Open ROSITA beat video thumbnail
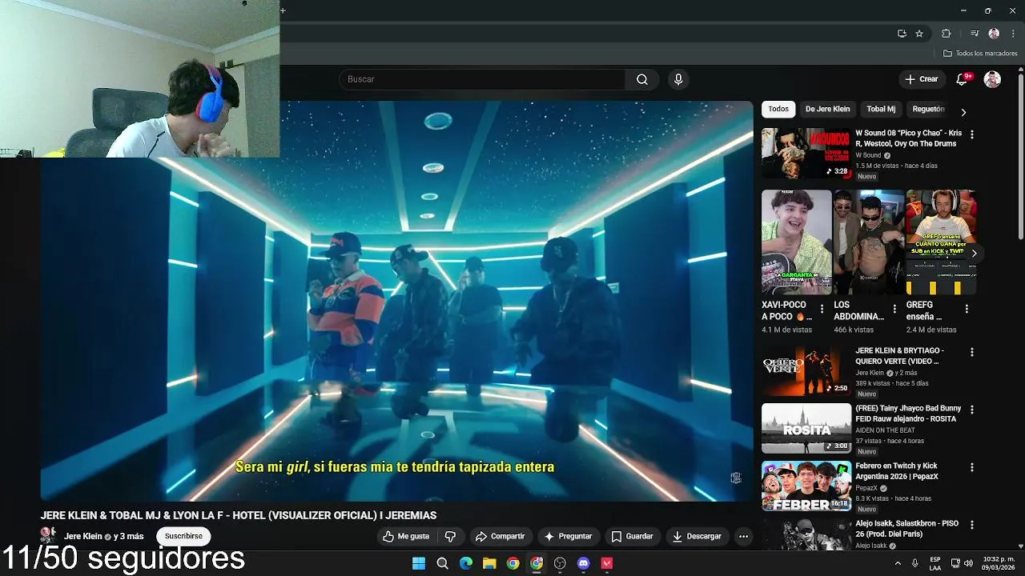1025x576 pixels. point(806,428)
